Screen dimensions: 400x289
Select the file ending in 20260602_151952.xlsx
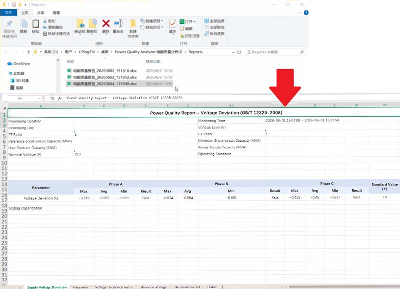pyautogui.click(x=102, y=77)
